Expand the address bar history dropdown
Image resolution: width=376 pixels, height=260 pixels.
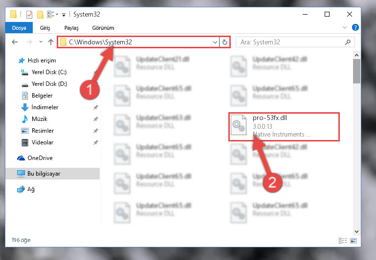coord(215,42)
